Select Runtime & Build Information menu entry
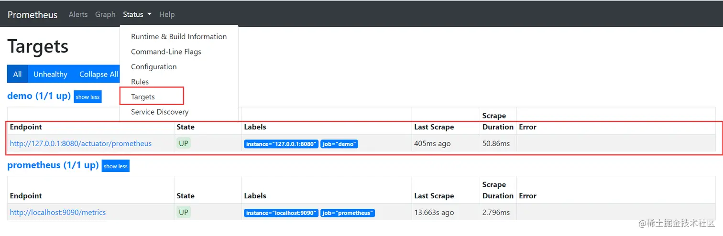Image resolution: width=723 pixels, height=236 pixels. tap(179, 36)
